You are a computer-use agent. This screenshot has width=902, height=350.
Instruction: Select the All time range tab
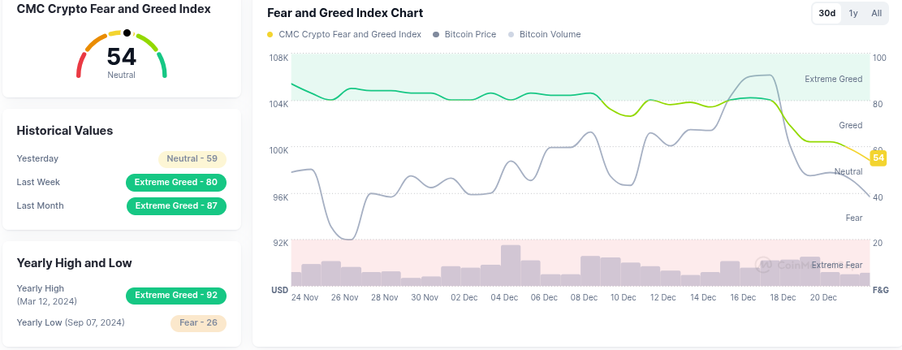click(877, 13)
